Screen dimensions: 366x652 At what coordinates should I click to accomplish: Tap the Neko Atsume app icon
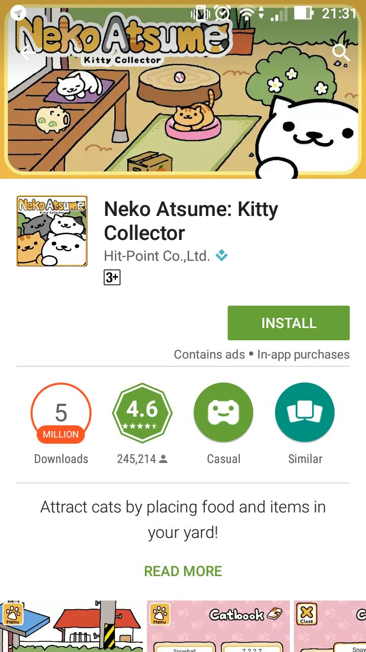click(x=52, y=231)
